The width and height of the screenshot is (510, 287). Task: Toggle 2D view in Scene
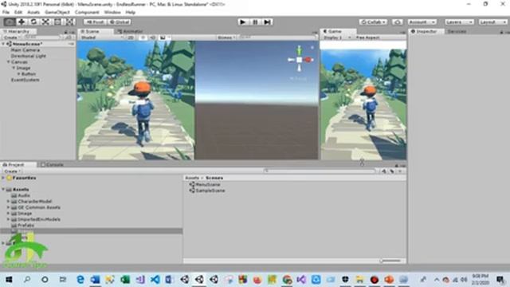coord(131,37)
